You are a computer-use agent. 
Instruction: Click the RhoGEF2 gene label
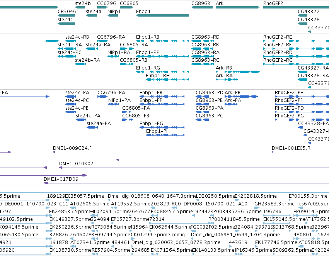click(x=273, y=3)
